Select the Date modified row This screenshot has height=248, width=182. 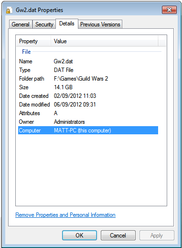coord(88,105)
